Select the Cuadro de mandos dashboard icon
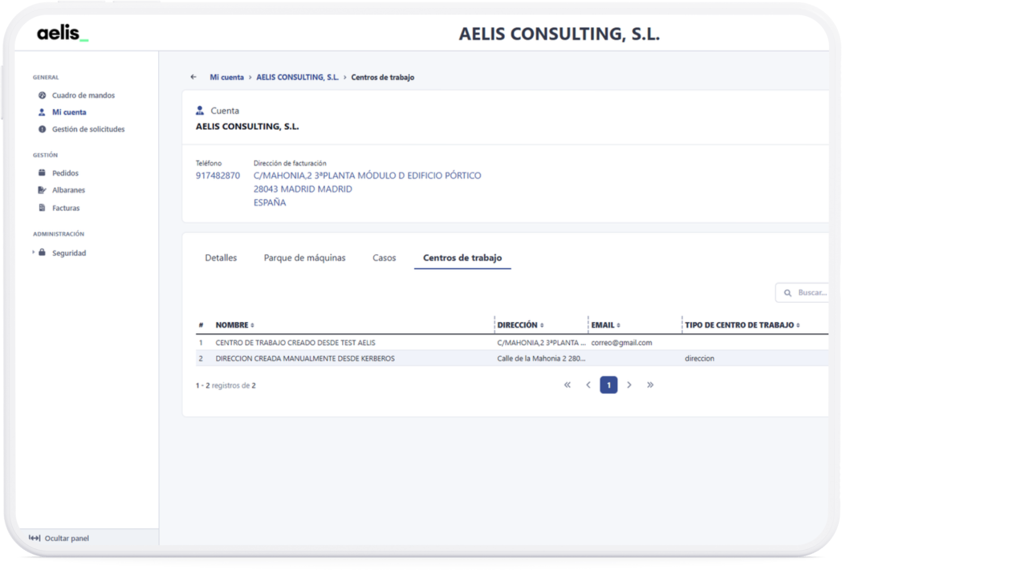The width and height of the screenshot is (1015, 571). [x=42, y=95]
